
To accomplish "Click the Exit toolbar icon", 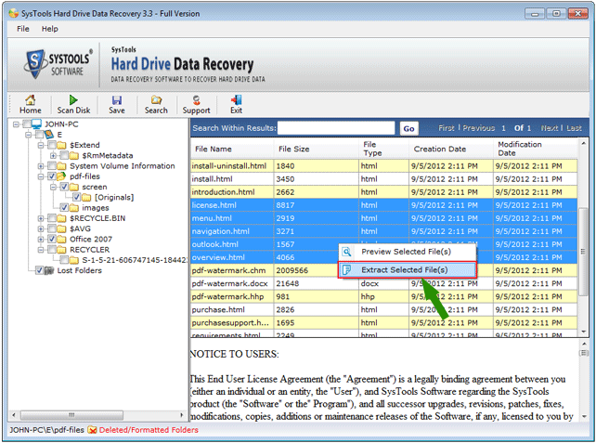I will (236, 100).
